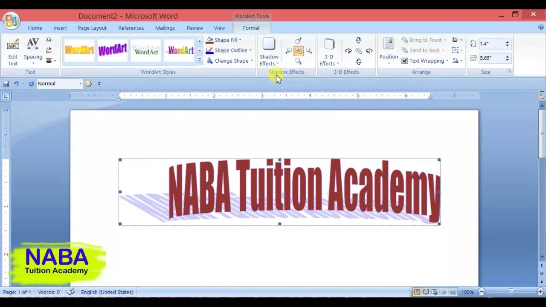Screen dimensions: 546x307
Task: Open the Shadow Effects gallery
Action: coord(269,52)
